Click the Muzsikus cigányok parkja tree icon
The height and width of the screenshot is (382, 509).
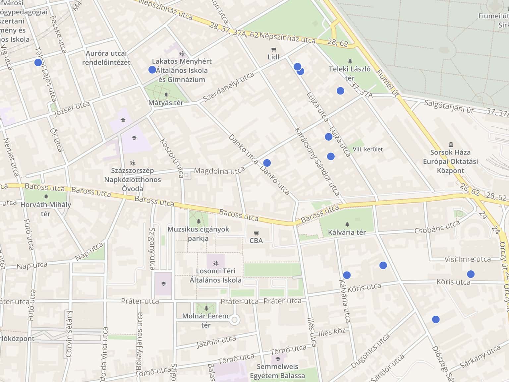pos(198,221)
